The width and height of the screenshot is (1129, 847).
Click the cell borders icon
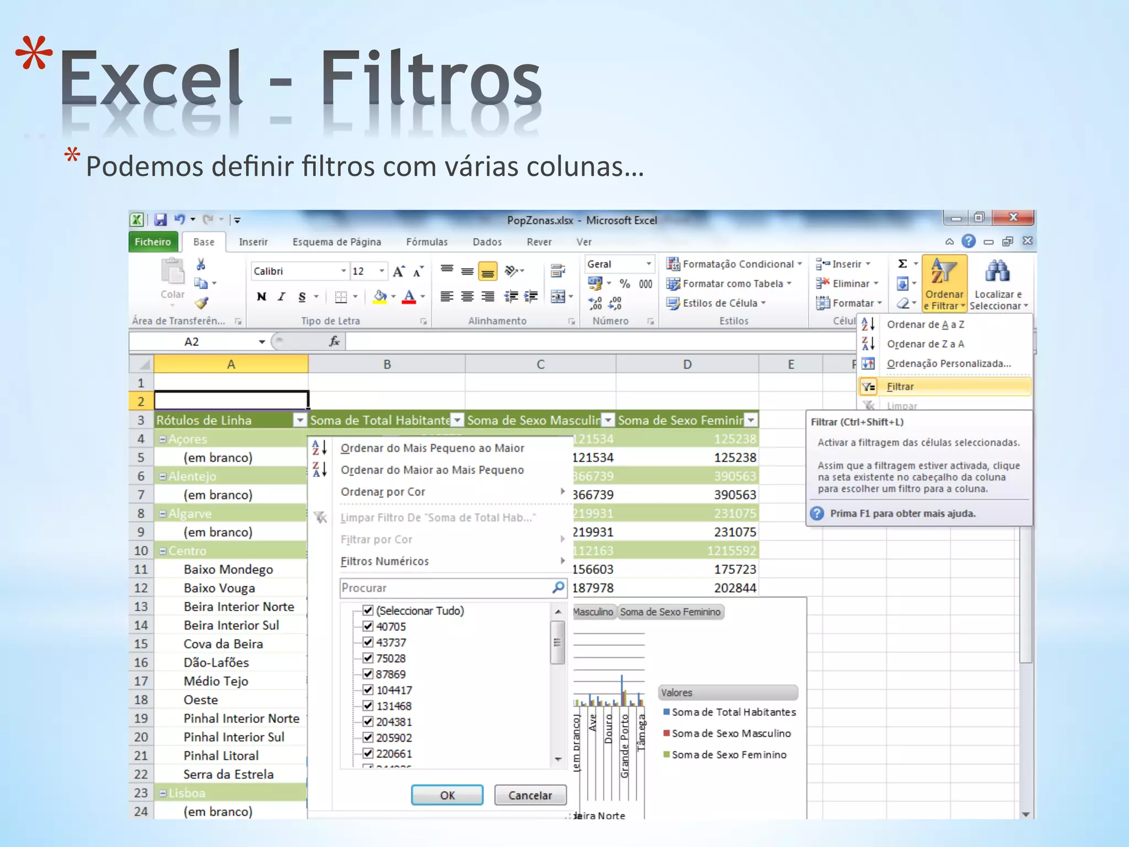click(x=341, y=297)
